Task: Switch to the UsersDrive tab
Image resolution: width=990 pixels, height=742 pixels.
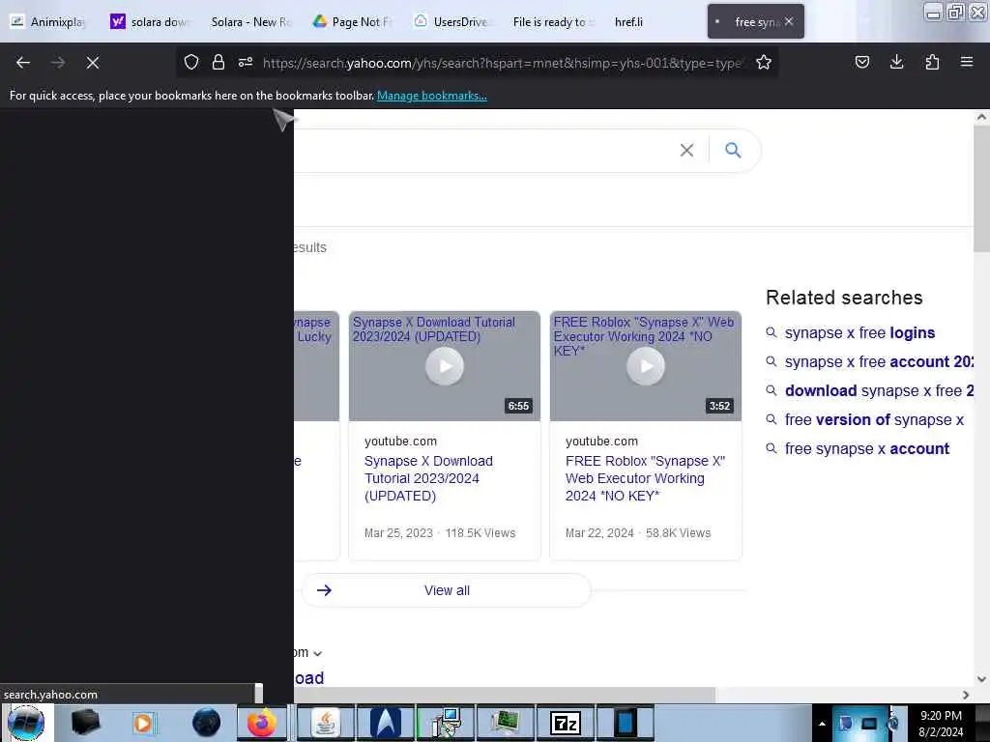Action: pyautogui.click(x=452, y=21)
